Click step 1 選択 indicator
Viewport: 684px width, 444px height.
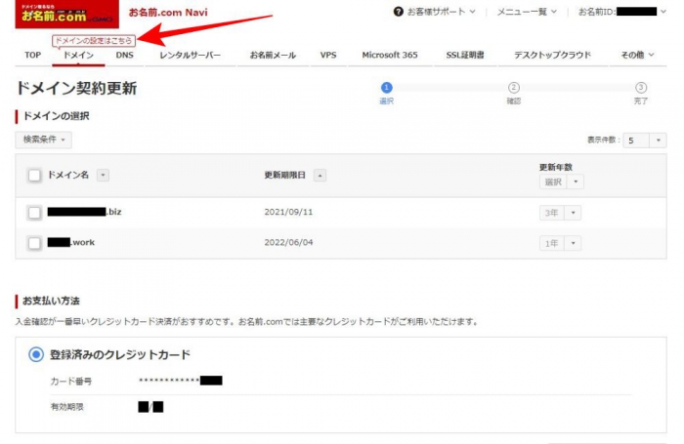point(387,93)
